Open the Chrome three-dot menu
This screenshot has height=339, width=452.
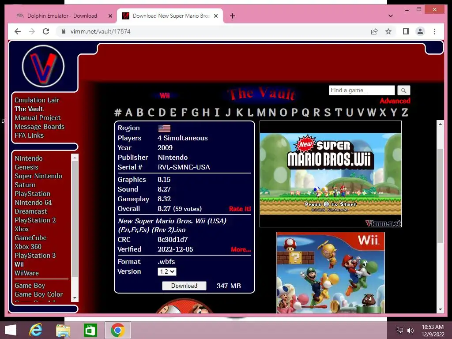pyautogui.click(x=434, y=31)
